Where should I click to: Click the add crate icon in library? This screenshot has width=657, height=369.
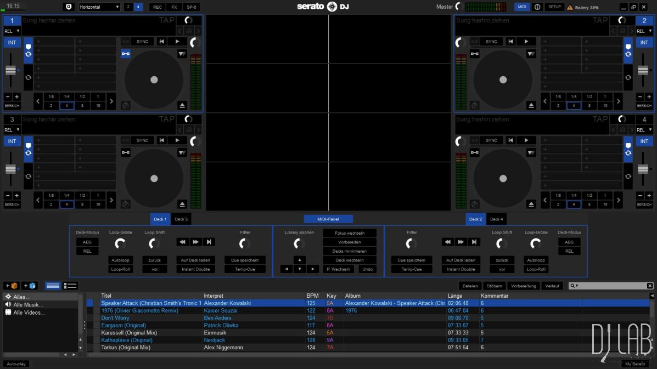pyautogui.click(x=12, y=286)
